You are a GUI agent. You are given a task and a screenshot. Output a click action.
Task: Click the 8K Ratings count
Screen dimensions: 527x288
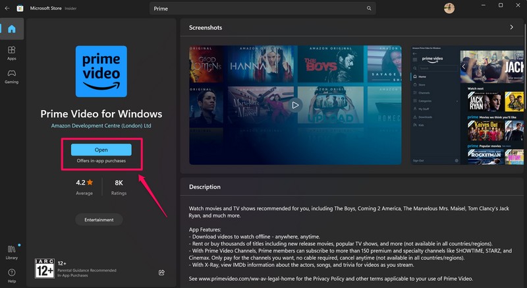119,187
